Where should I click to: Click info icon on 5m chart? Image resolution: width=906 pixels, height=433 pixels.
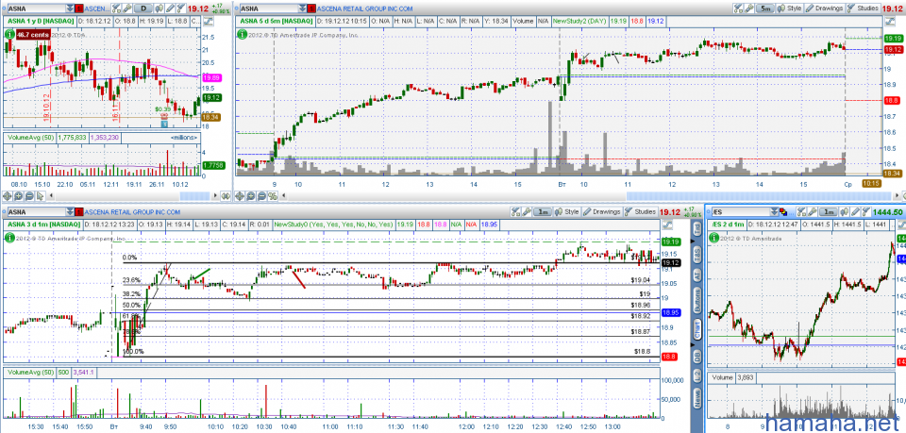pyautogui.click(x=243, y=34)
